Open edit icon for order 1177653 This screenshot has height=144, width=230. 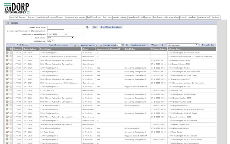[7, 90]
